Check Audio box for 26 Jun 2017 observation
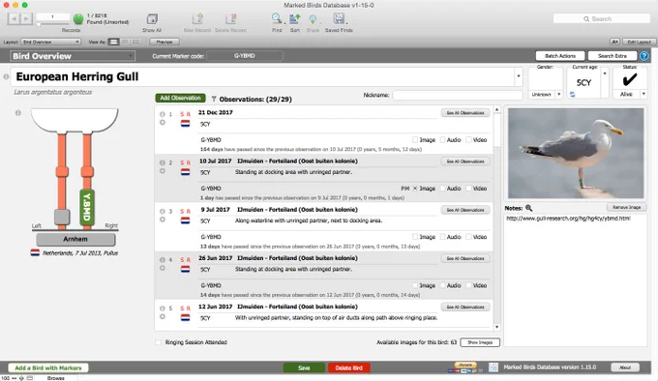658x381 pixels. pyautogui.click(x=442, y=285)
